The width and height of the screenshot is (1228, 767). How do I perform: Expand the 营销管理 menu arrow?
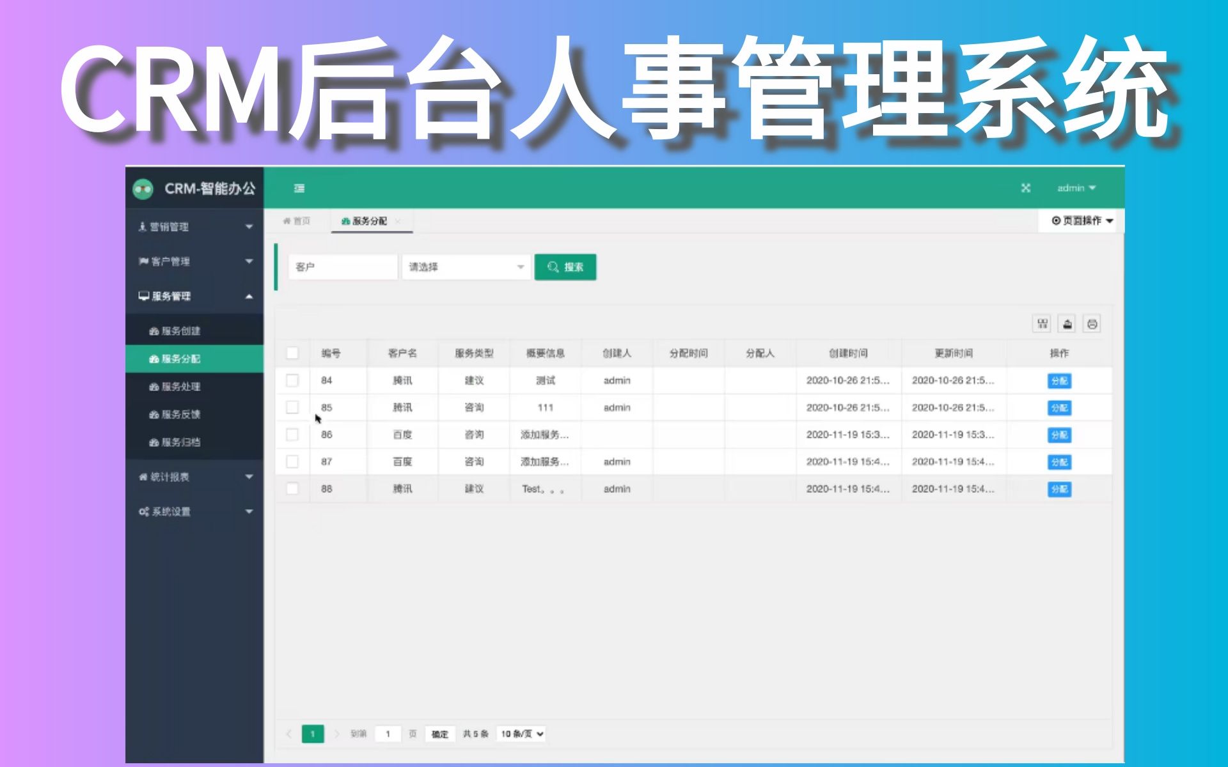249,226
